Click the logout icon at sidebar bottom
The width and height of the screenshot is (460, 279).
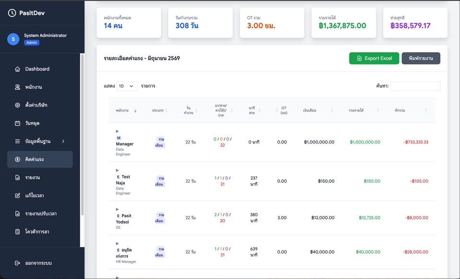coord(18,263)
